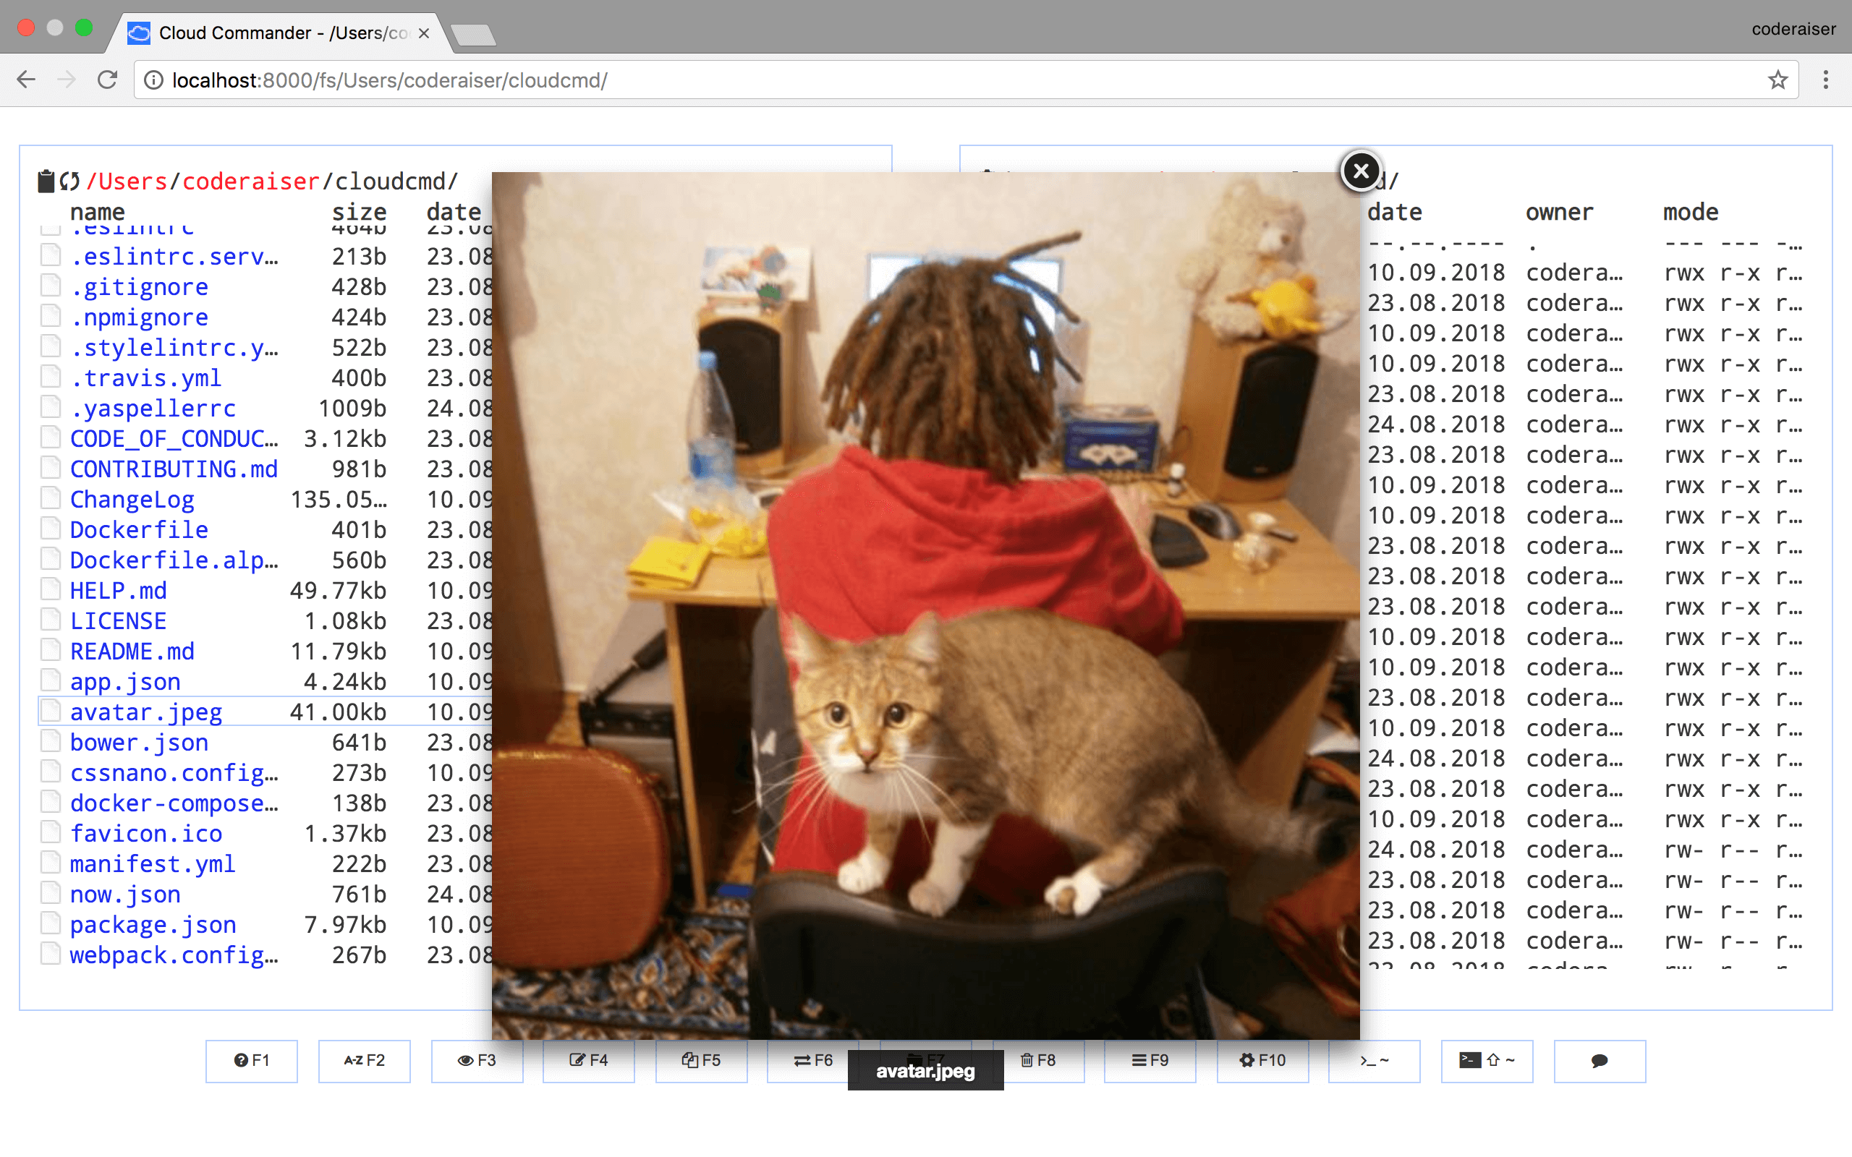
Task: Select the .stylelintrc.y… file
Action: 174,347
